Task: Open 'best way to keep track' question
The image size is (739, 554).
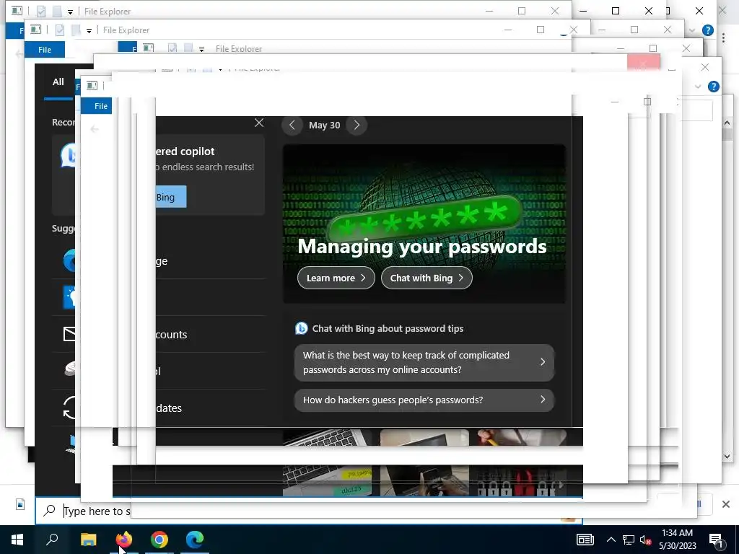Action: click(424, 362)
